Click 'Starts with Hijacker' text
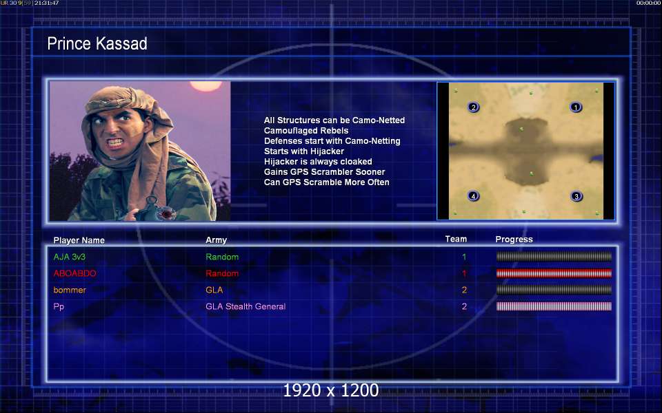 coord(304,151)
